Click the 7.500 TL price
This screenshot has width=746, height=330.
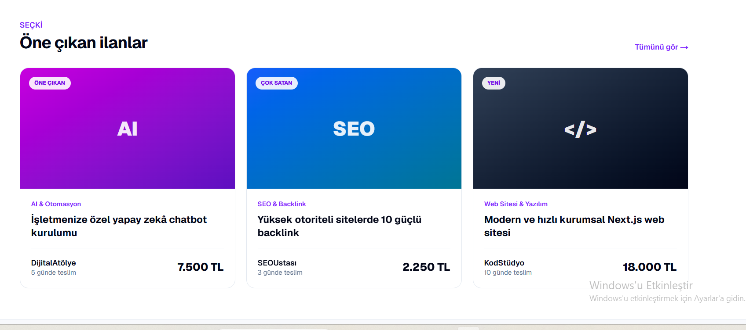coord(201,267)
